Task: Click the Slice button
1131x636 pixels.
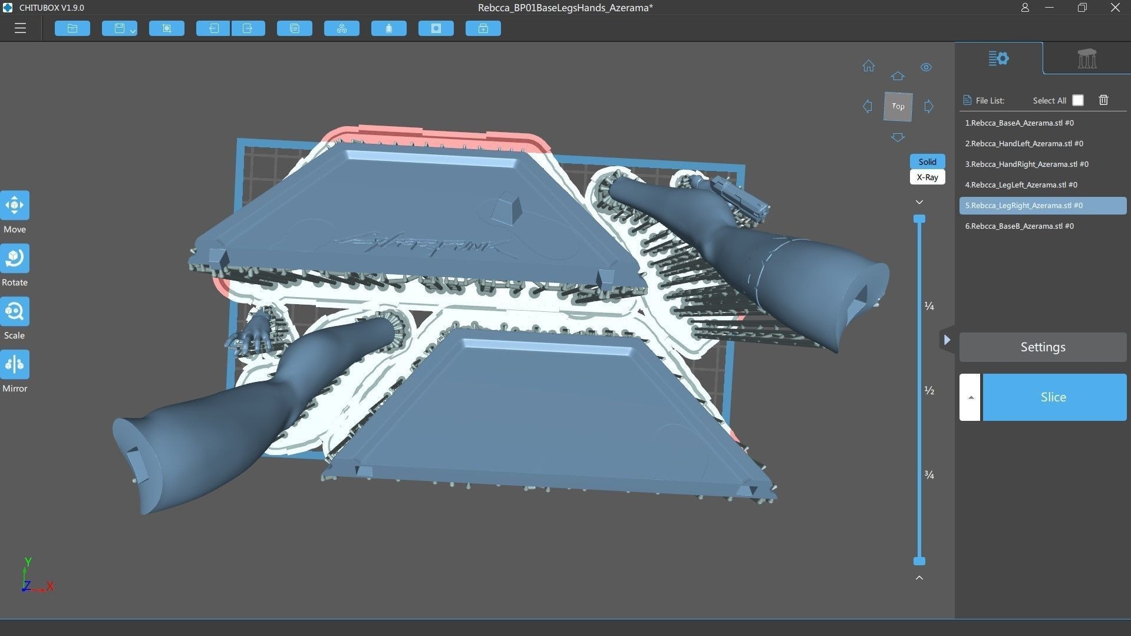Action: coord(1054,397)
